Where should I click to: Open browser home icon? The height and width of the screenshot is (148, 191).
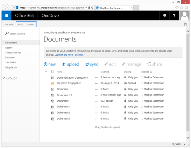177,7
